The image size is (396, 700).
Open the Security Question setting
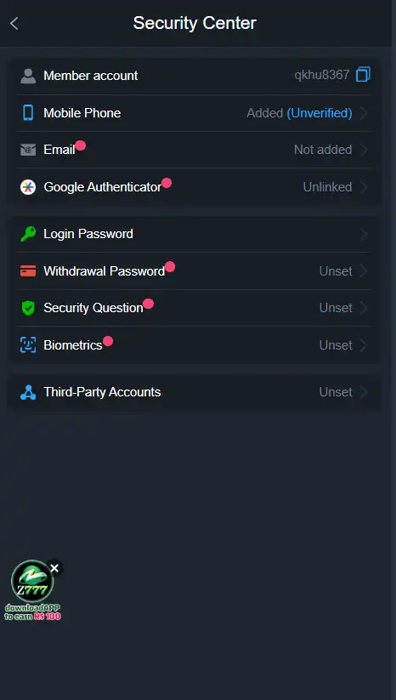tap(194, 308)
